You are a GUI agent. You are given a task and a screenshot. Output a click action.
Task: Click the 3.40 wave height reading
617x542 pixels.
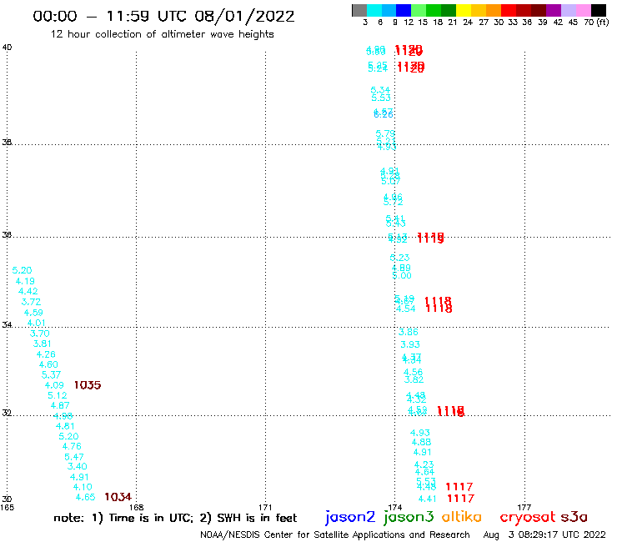77,466
